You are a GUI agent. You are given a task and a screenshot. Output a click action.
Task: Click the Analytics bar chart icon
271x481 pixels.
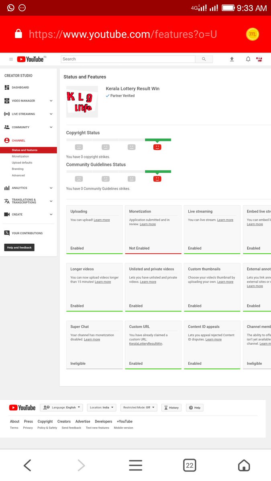click(7, 188)
